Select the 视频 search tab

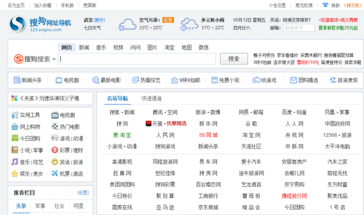pyautogui.click(x=118, y=47)
